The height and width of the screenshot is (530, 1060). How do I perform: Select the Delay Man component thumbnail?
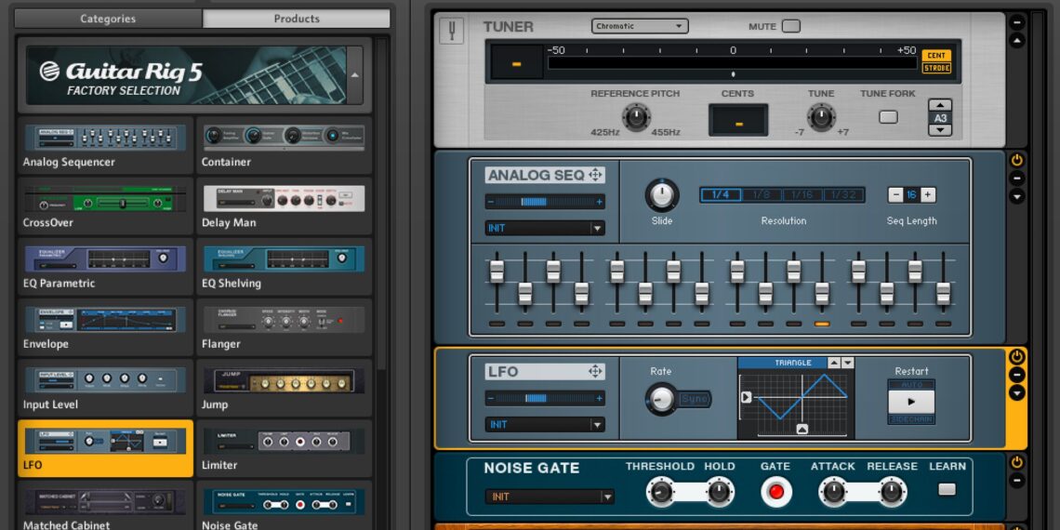tap(284, 198)
